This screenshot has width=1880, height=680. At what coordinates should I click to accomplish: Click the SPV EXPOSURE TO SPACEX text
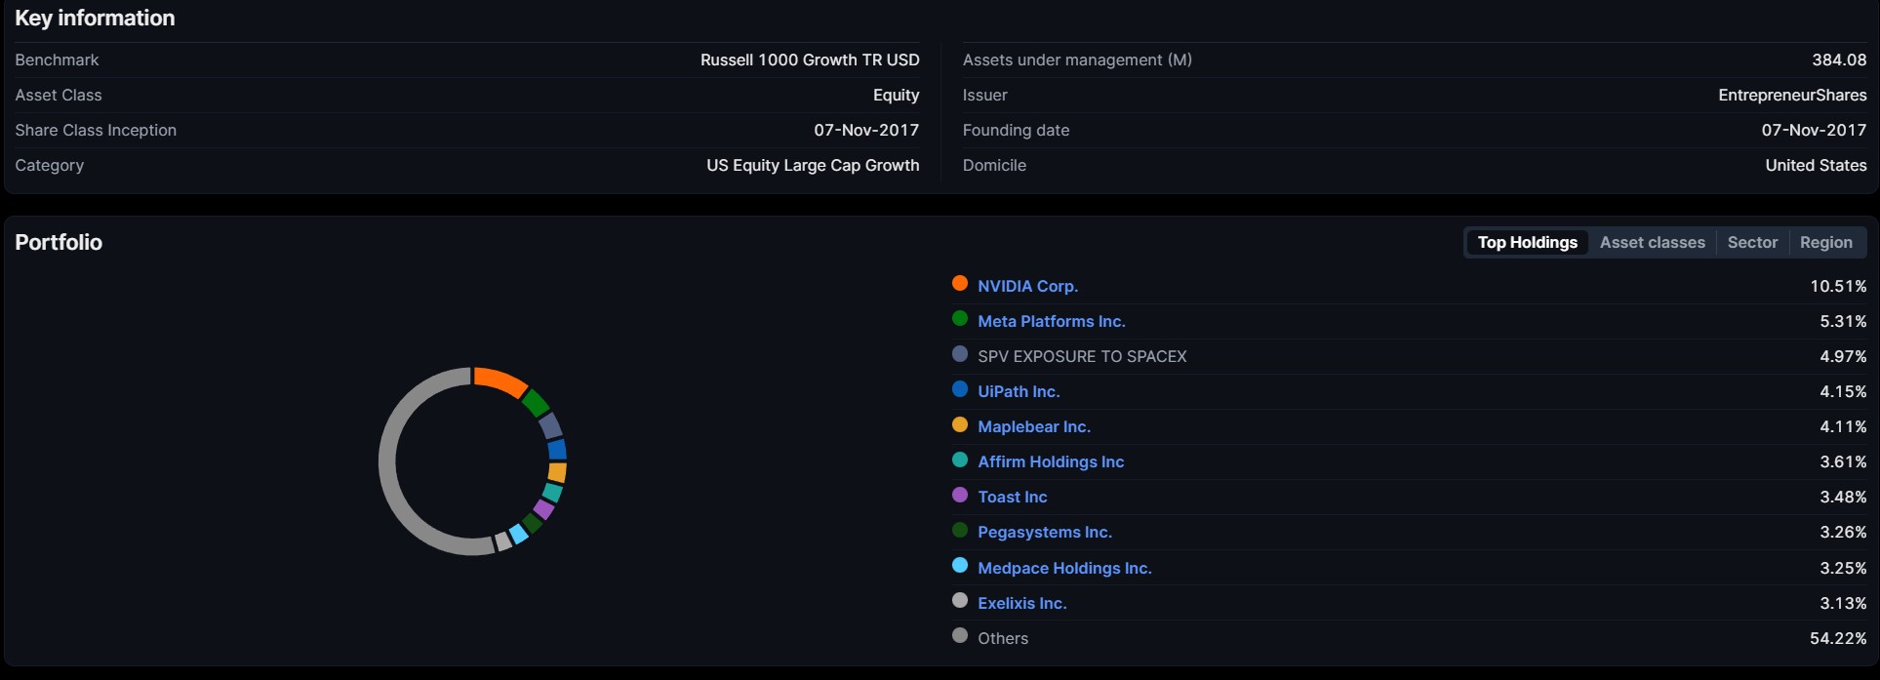(1082, 356)
